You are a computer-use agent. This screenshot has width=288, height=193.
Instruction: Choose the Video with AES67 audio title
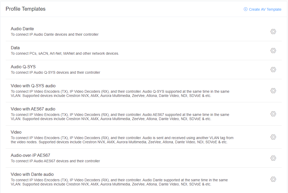point(33,109)
